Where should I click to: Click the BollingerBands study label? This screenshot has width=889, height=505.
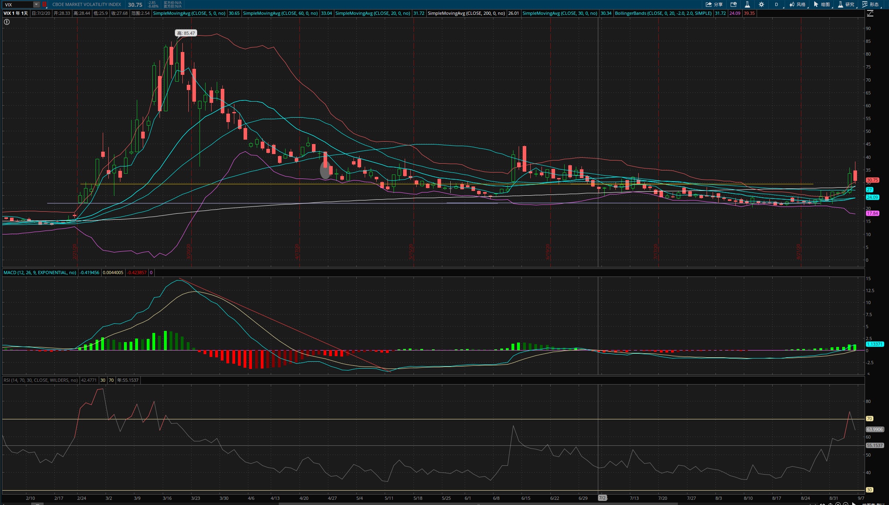point(663,13)
